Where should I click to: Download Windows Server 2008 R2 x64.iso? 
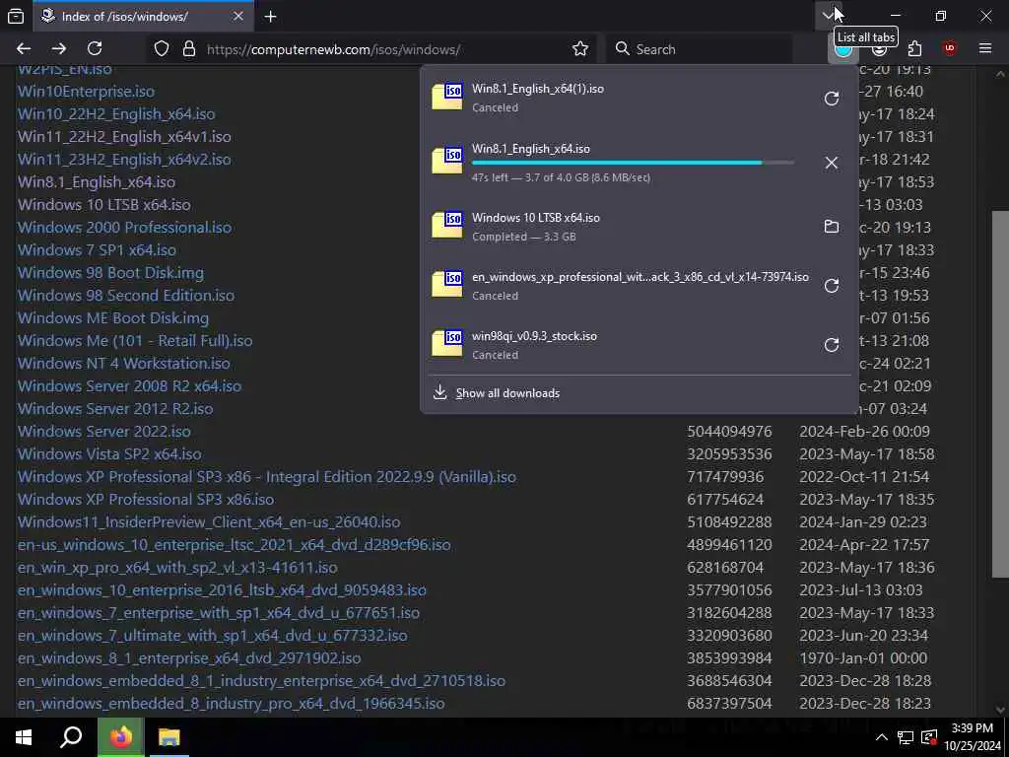129,386
